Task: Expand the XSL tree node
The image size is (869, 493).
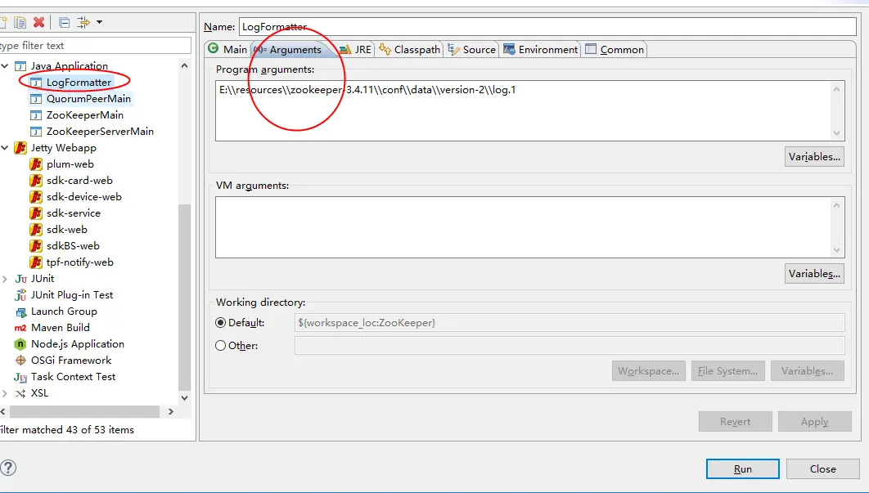Action: click(5, 393)
